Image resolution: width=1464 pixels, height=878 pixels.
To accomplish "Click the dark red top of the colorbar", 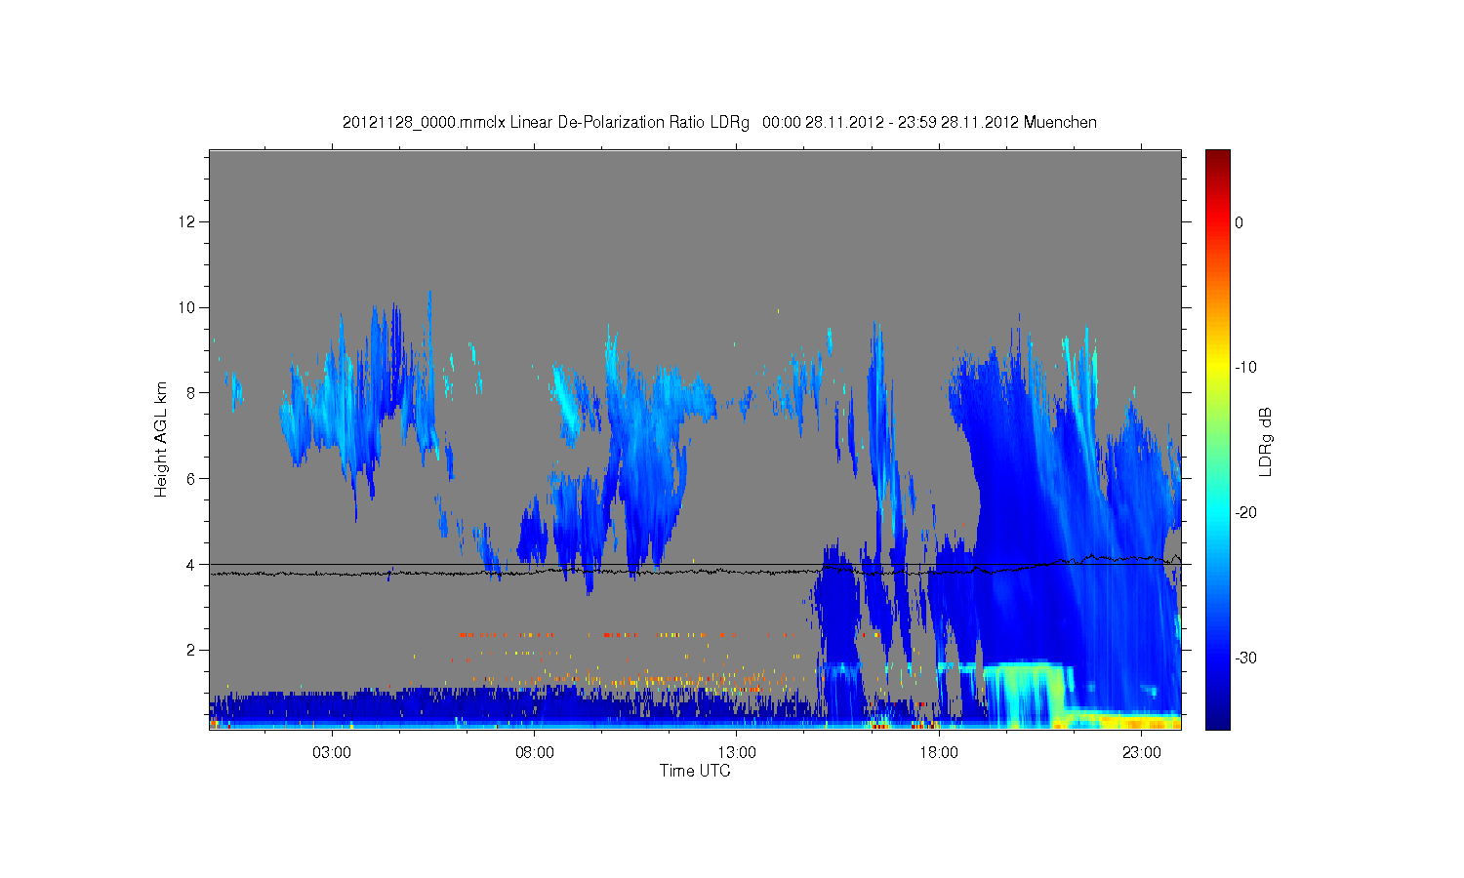I will point(1218,158).
